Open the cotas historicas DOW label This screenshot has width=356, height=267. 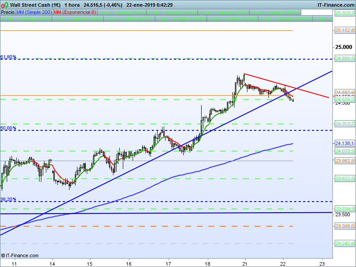[x=121, y=12]
